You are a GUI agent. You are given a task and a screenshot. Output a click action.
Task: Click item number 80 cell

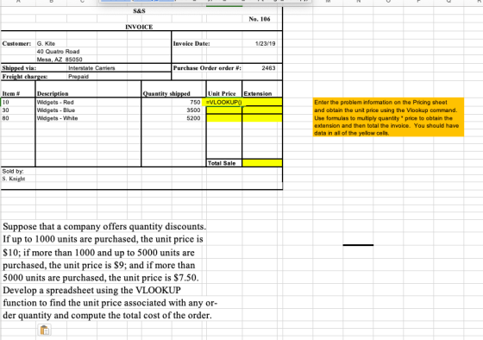(5, 118)
